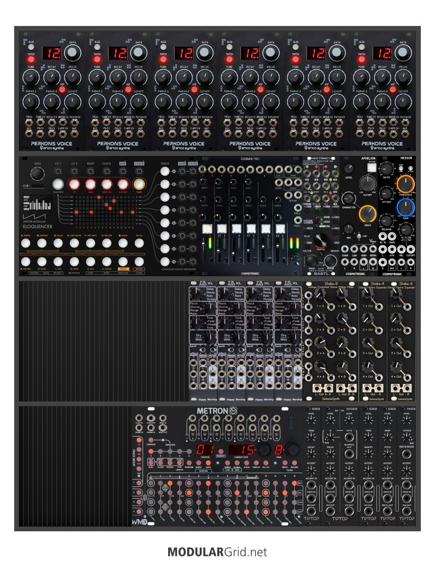Click the Aphelion CUTOFF knob

(367, 183)
